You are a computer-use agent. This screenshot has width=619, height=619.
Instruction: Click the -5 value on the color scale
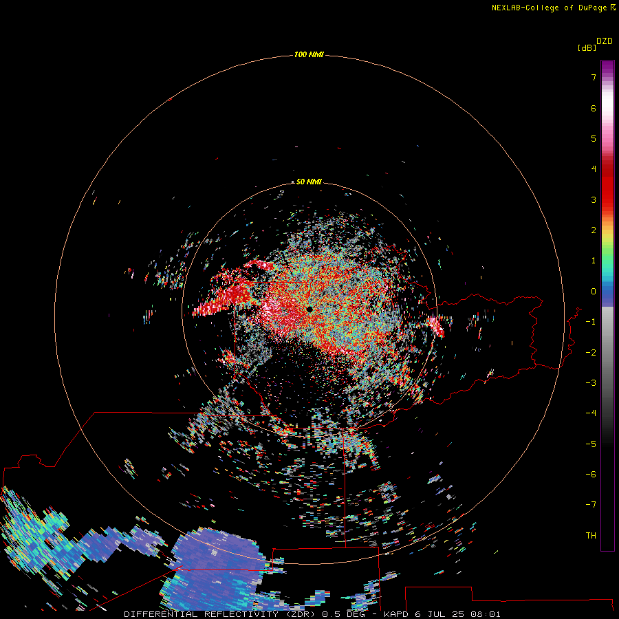(x=591, y=444)
